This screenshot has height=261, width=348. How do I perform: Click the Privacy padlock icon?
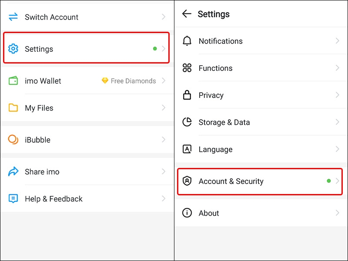187,95
